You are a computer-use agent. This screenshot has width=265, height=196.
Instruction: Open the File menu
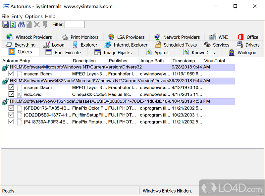tap(5, 16)
